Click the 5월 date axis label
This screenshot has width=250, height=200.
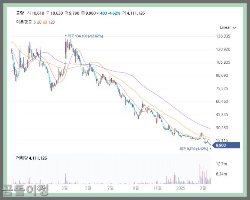pos(88,188)
